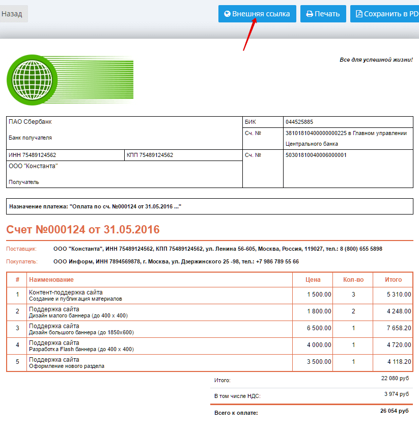Click the Всего к оплате total amount
The image size is (419, 426).
click(x=394, y=411)
